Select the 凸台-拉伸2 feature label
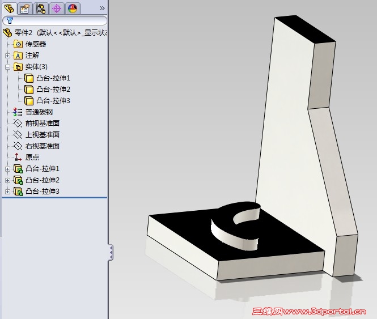The width and height of the screenshot is (377, 319). (43, 180)
